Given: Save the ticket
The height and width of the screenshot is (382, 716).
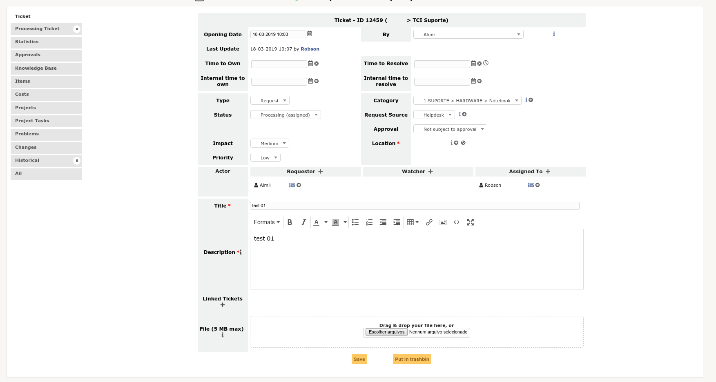Looking at the screenshot, I should (x=359, y=359).
